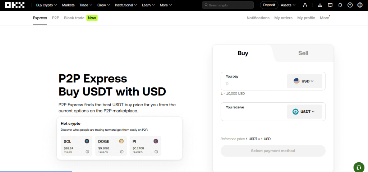Click the SOL price $88.24
The image size is (368, 172).
click(x=69, y=148)
